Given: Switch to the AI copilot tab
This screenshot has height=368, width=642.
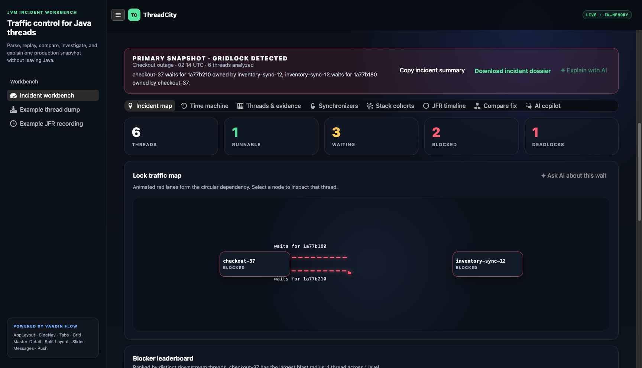Looking at the screenshot, I should tap(543, 106).
